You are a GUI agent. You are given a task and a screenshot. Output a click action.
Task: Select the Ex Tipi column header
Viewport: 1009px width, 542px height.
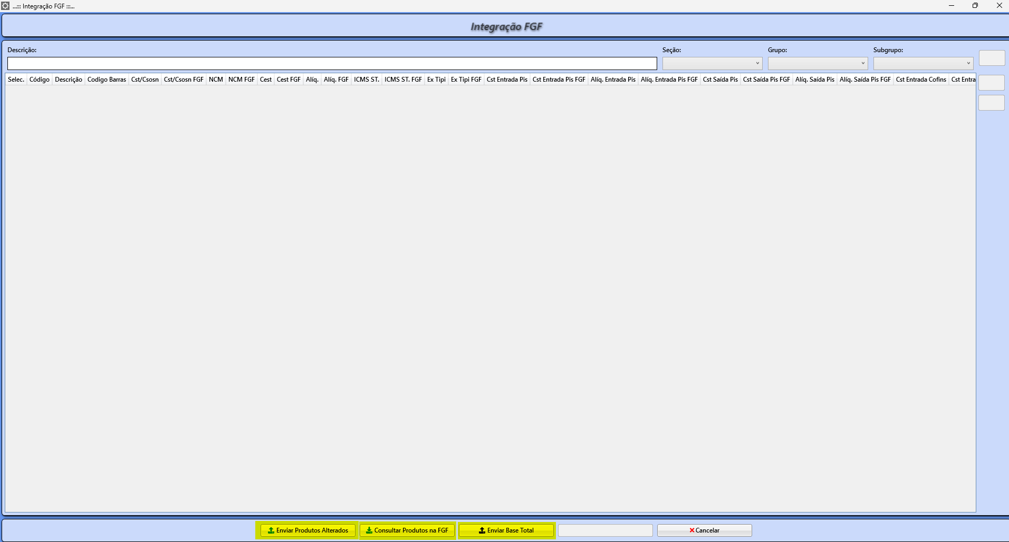(x=436, y=80)
